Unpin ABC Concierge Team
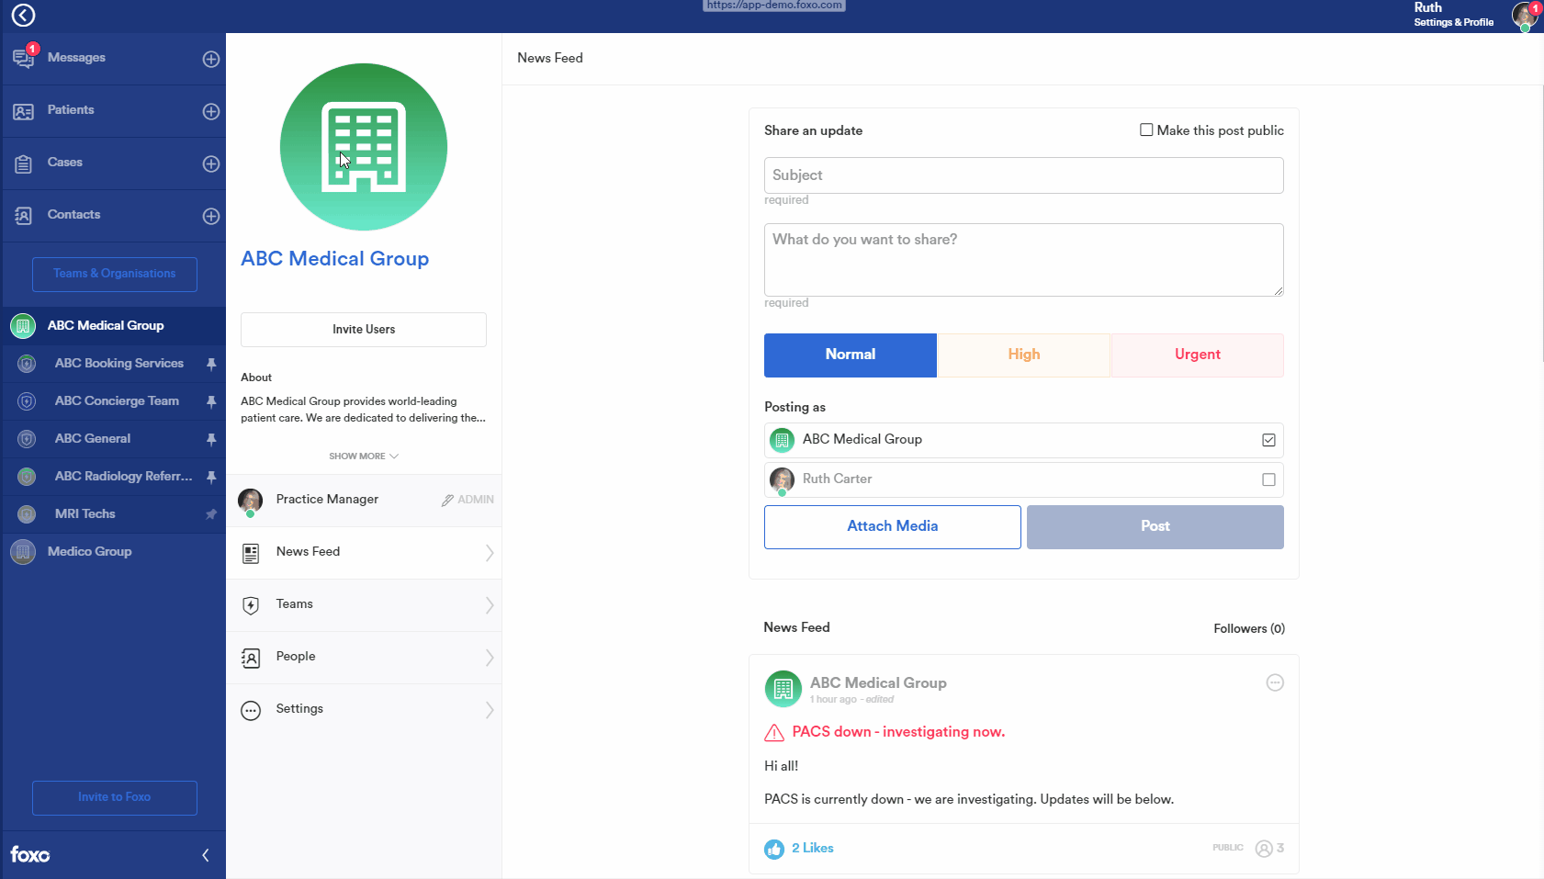 [211, 401]
